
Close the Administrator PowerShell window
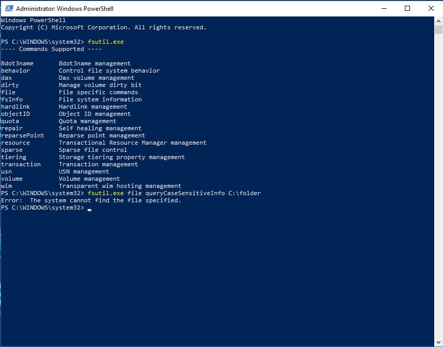click(431, 8)
